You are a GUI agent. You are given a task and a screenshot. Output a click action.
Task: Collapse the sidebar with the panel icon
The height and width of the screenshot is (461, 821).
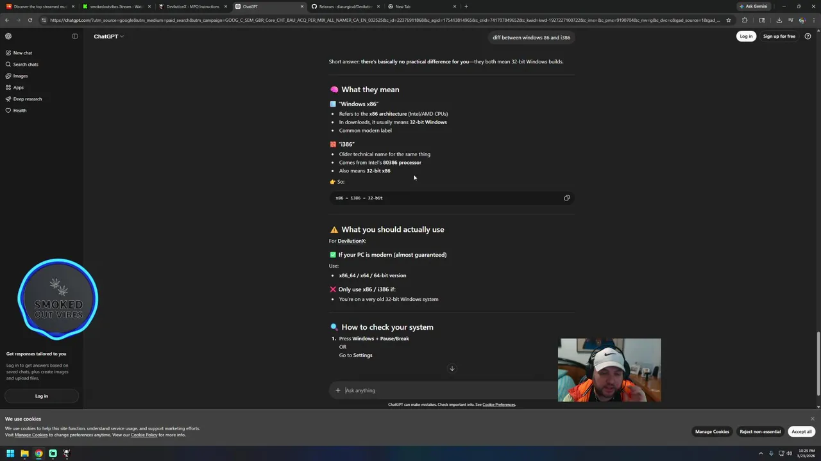[x=75, y=36]
